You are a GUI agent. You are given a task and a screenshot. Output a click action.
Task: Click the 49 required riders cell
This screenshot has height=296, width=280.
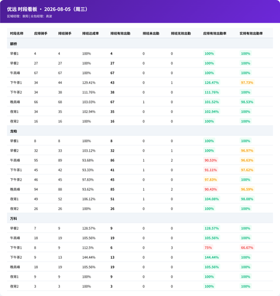pos(36,199)
